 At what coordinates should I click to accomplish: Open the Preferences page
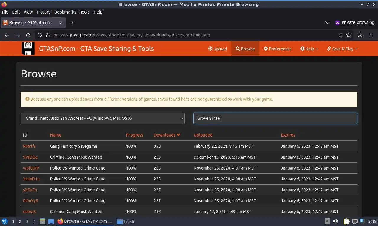coord(278,49)
